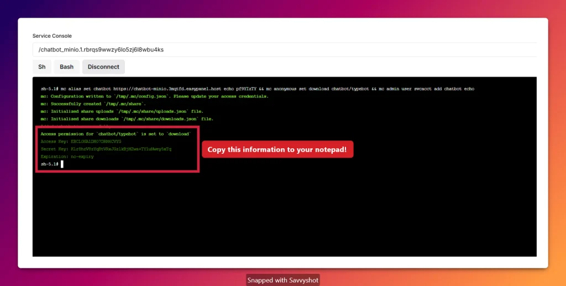Select the 'Successfully created /tmp/.mc/share' line
566x286 pixels.
(x=93, y=104)
